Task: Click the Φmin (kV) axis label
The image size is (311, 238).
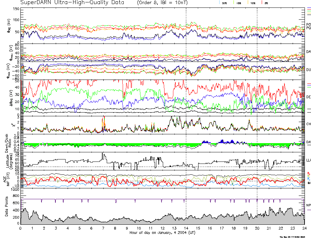Action: click(x=9, y=71)
